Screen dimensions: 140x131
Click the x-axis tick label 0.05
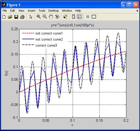tap(46, 120)
